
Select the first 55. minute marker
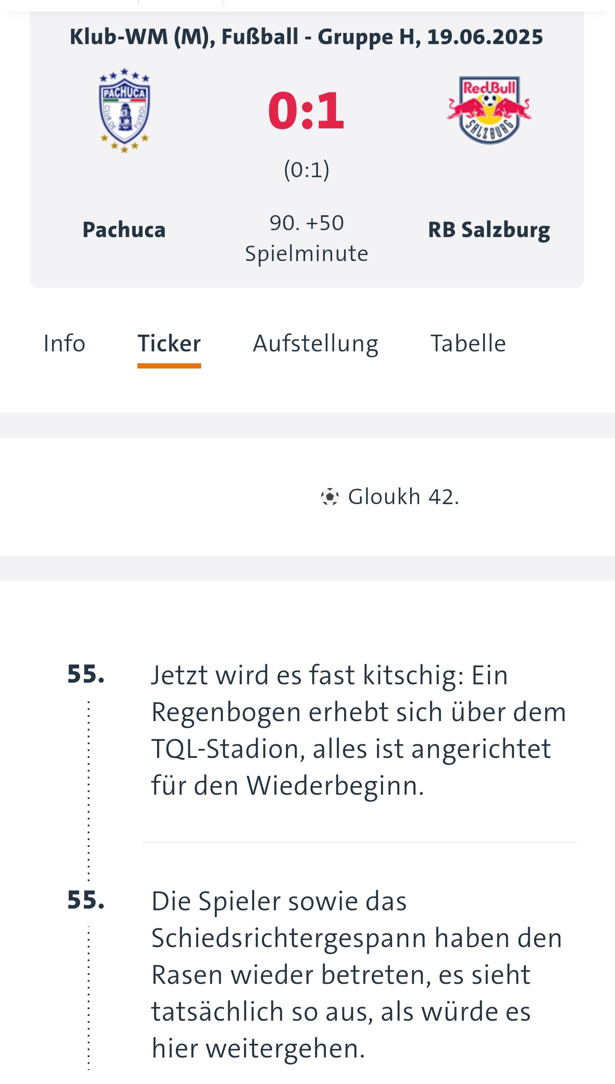86,675
